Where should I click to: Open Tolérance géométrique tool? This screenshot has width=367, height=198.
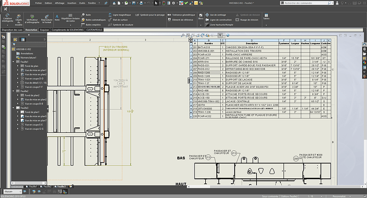click(x=181, y=15)
